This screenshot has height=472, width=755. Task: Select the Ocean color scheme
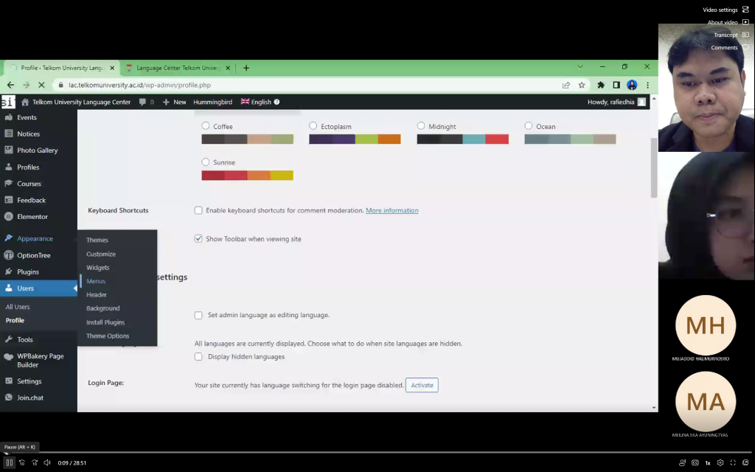pos(528,125)
